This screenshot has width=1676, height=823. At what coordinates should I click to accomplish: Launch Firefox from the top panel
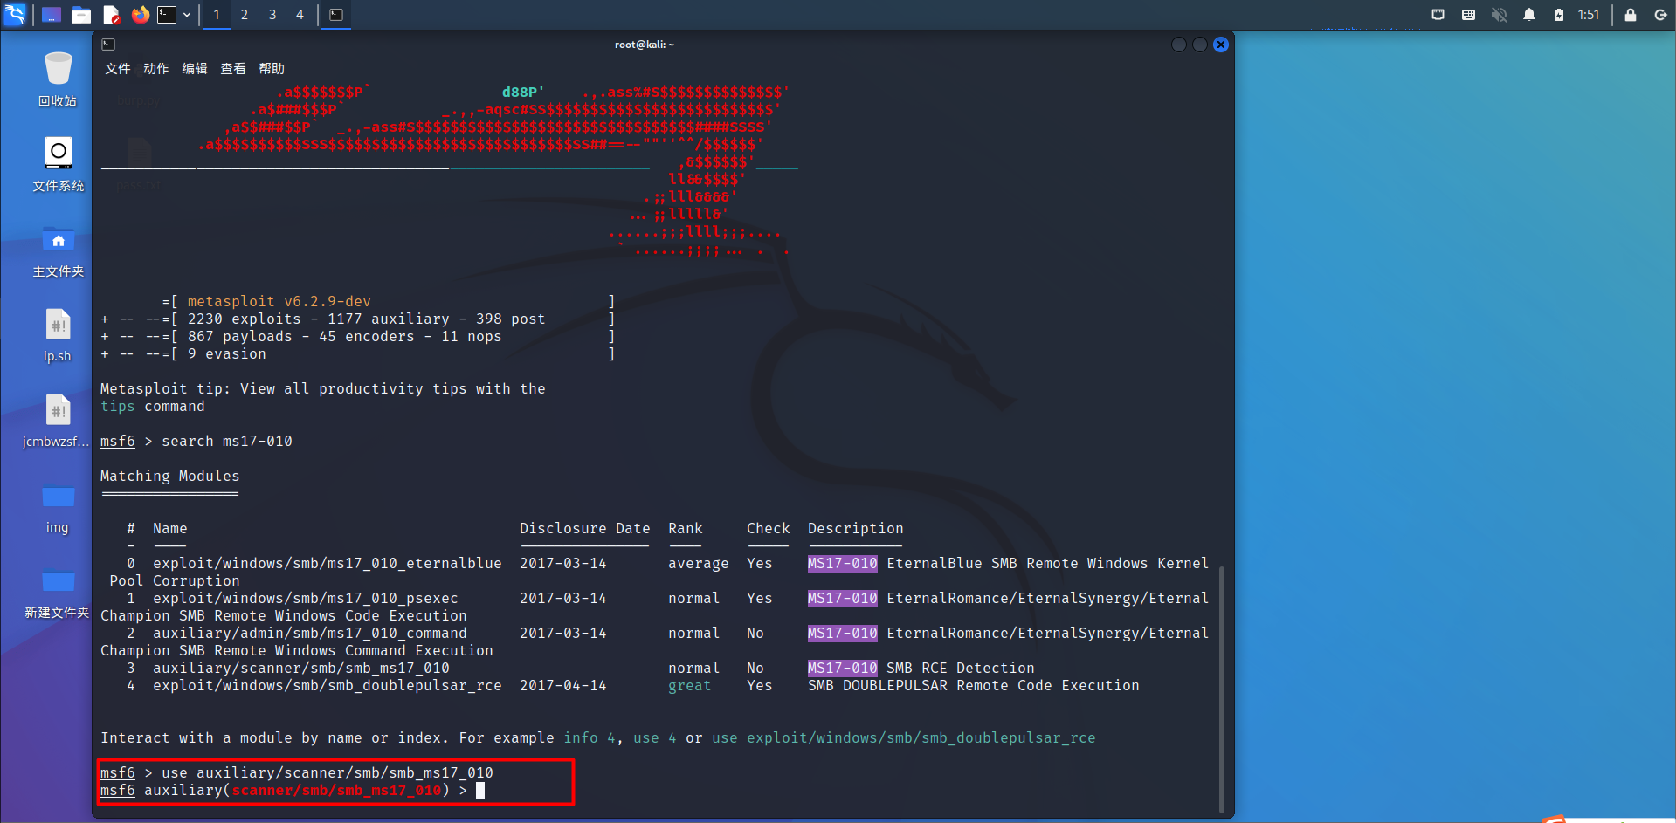tap(141, 15)
